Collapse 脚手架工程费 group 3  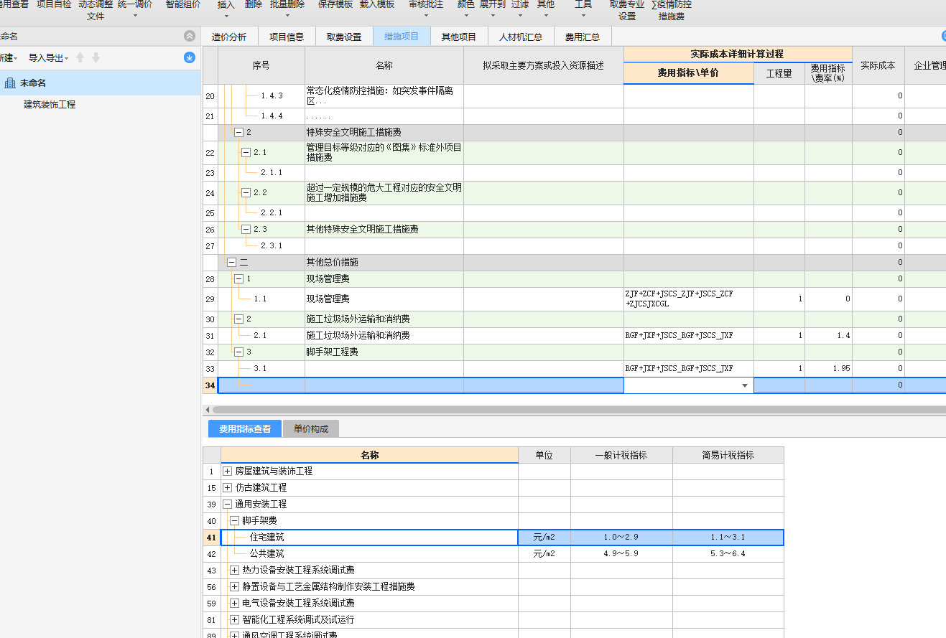(x=238, y=352)
